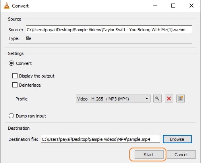Click the Deinterlace label text
Screen dimensions: 201x163
30,85
